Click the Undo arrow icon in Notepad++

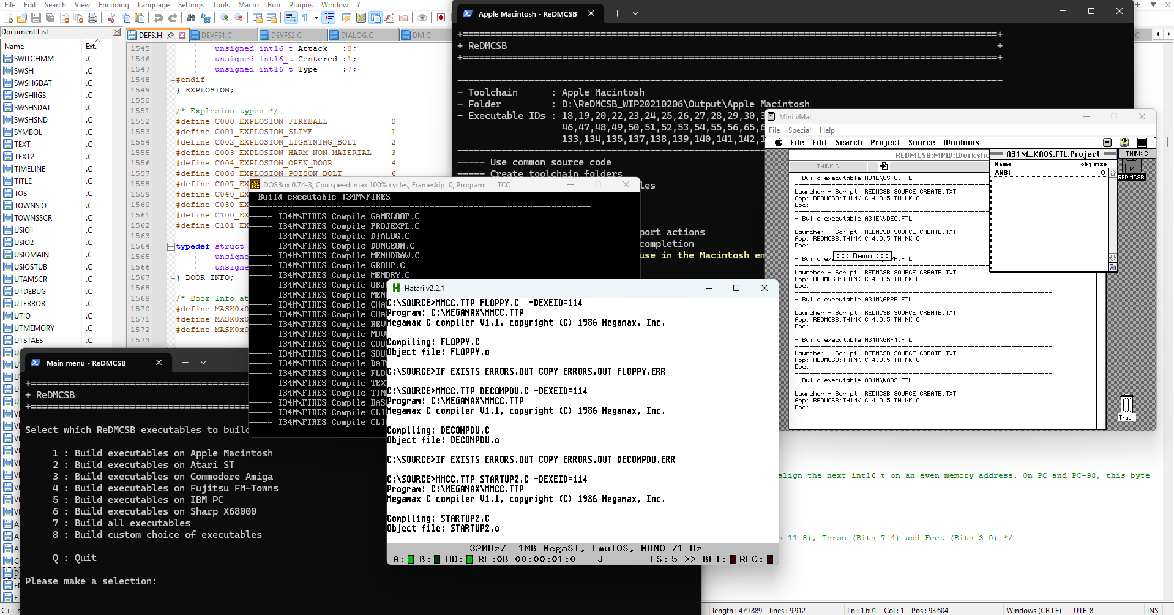(158, 18)
